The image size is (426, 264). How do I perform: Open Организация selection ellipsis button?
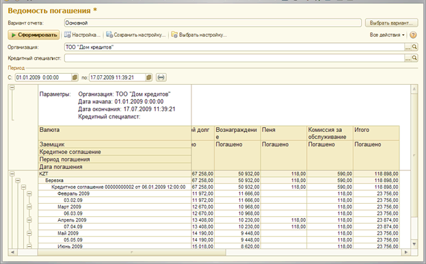pos(408,47)
